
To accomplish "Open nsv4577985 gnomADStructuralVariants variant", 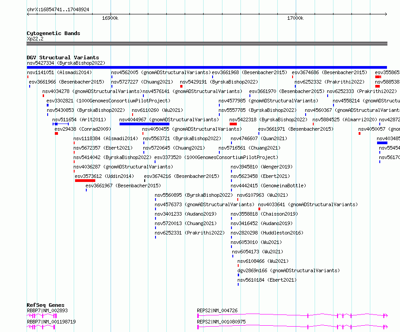I will coord(268,101).
